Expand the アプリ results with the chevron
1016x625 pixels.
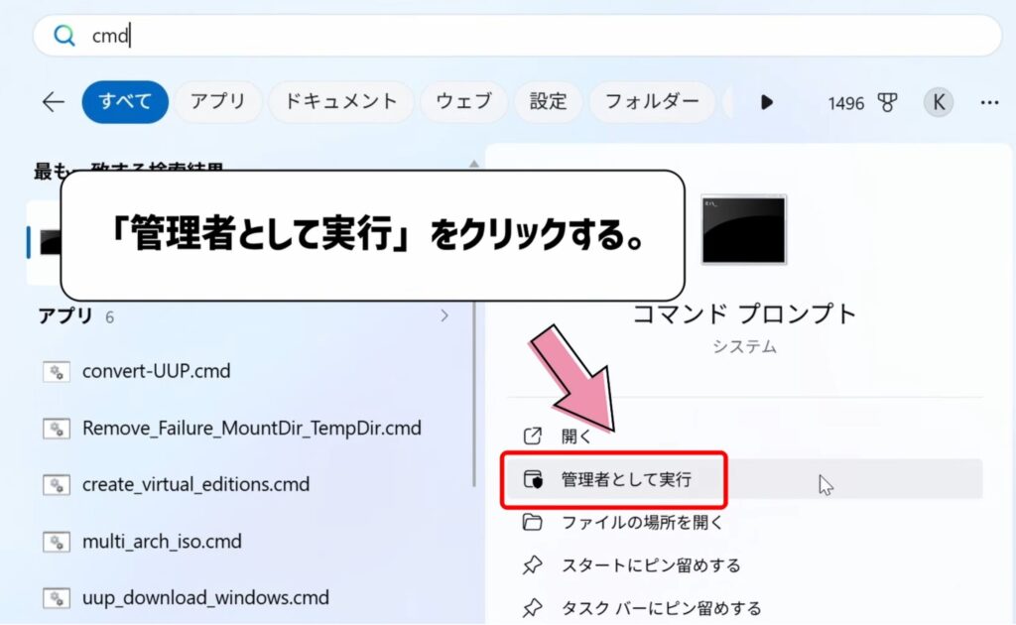tap(444, 315)
